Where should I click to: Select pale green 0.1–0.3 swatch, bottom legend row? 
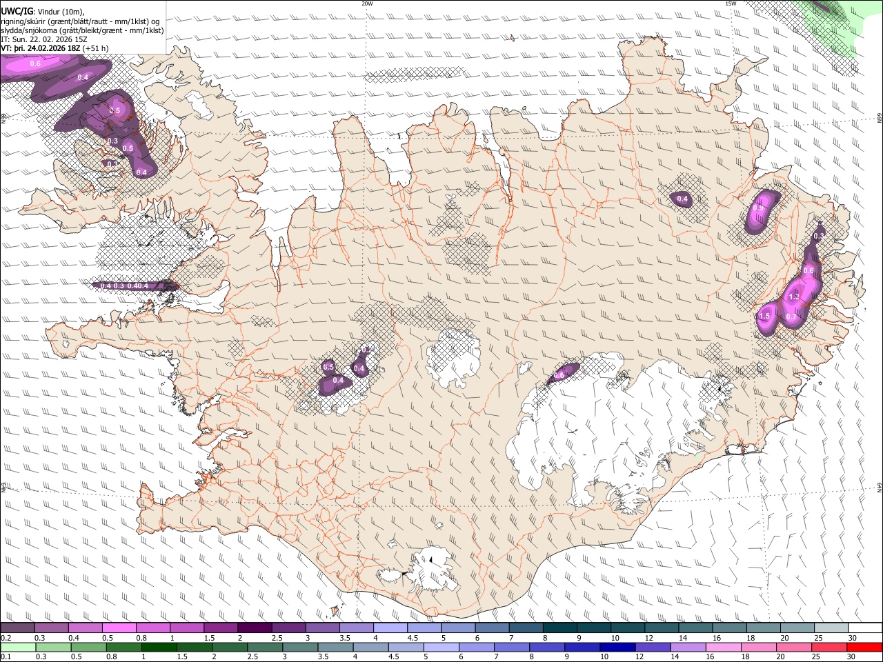point(17,647)
